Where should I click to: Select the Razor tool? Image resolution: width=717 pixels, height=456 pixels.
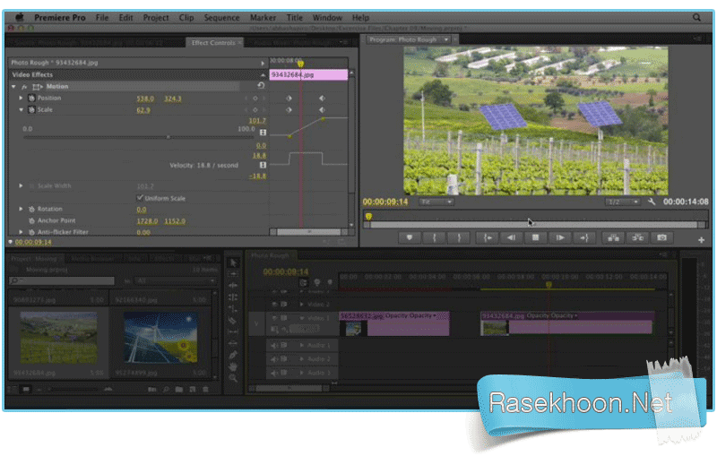coord(233,321)
